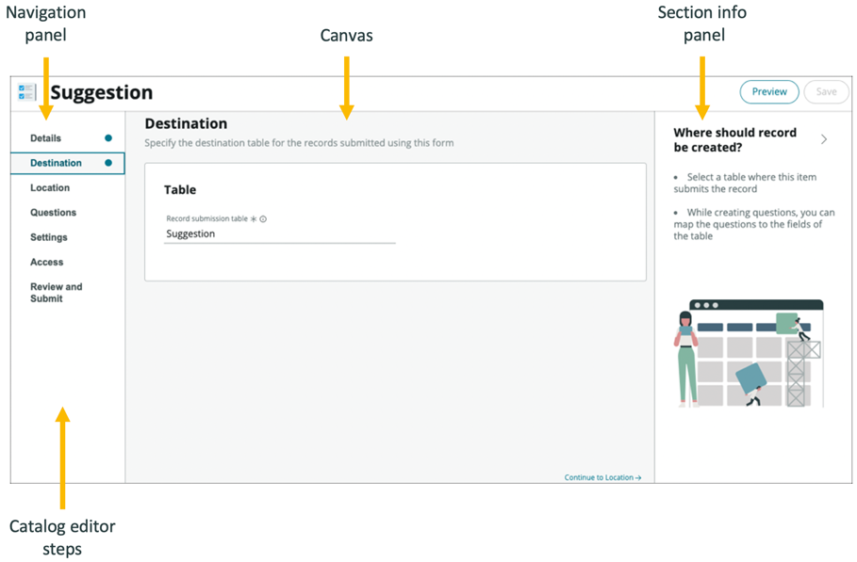857x562 pixels.
Task: Select the Questions step
Action: click(53, 212)
